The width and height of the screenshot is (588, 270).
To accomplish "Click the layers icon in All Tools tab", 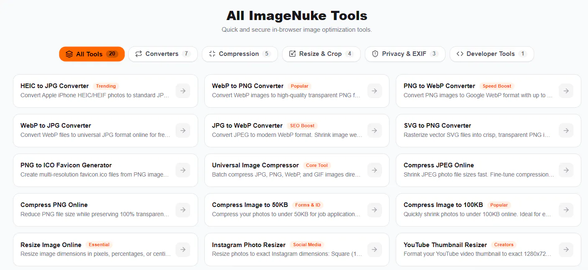I will [69, 54].
